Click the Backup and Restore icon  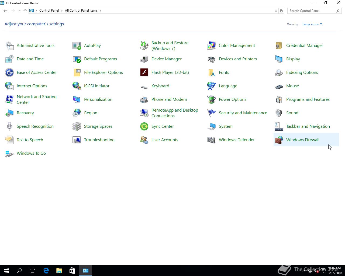144,46
